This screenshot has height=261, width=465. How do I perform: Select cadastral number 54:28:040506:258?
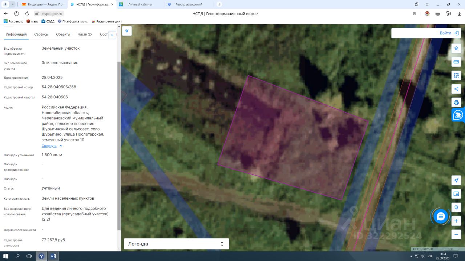click(59, 87)
